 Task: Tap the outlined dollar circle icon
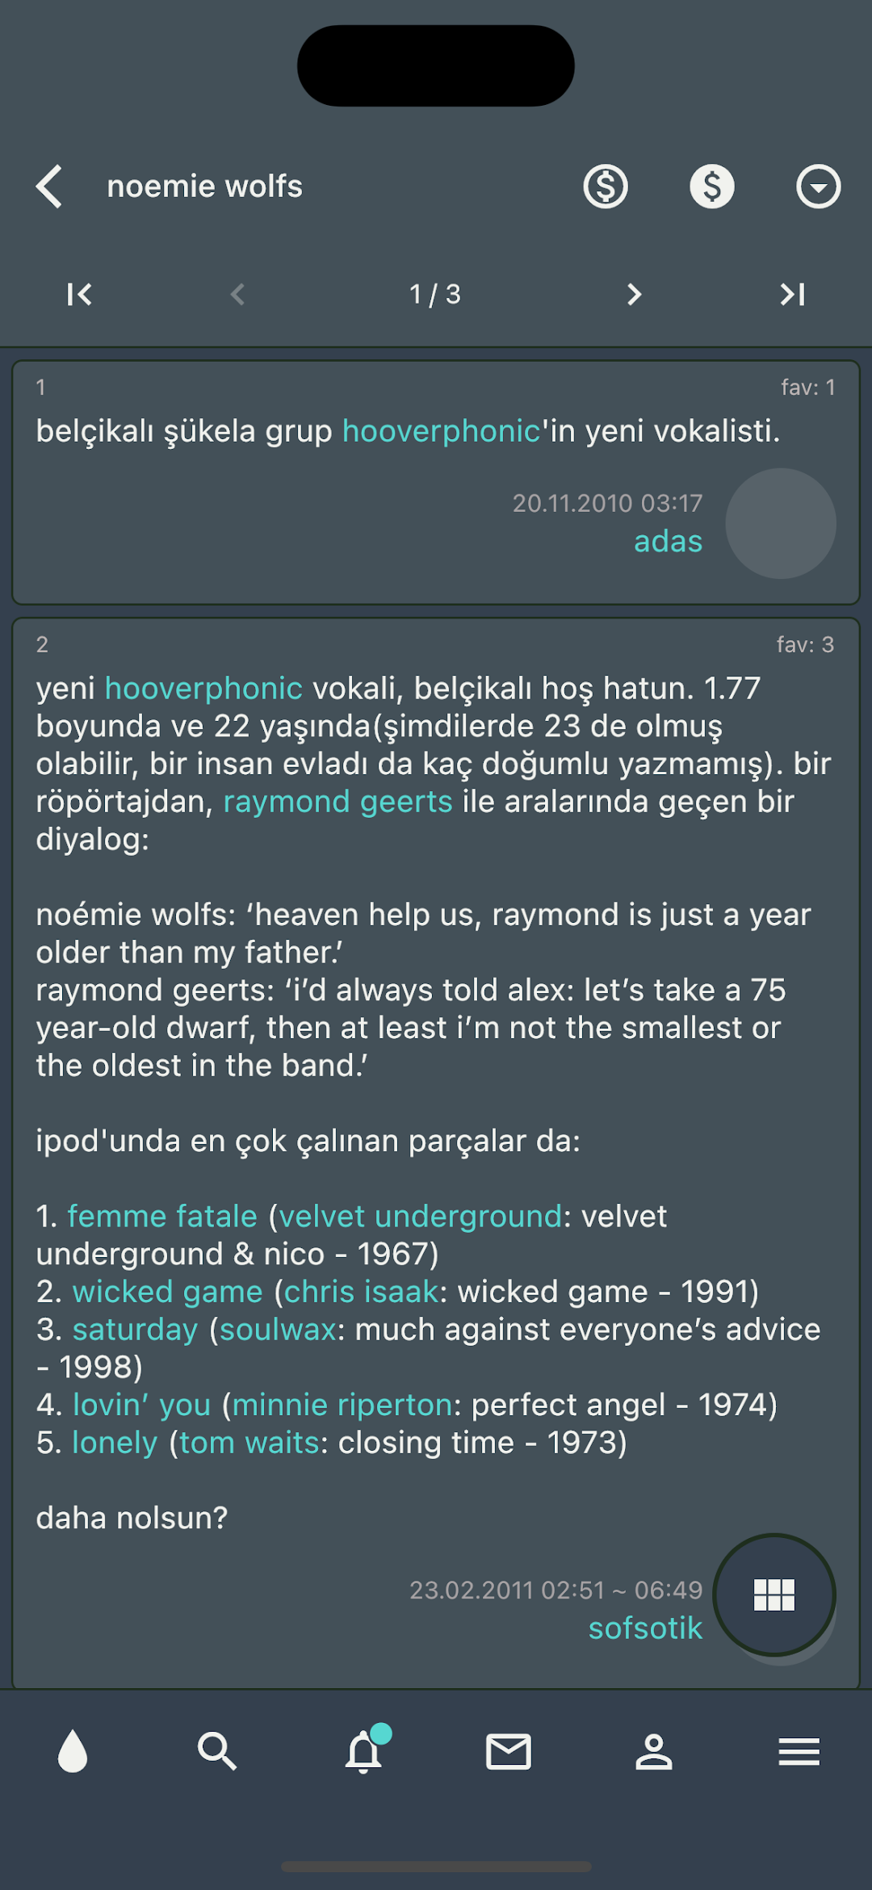[x=606, y=186]
